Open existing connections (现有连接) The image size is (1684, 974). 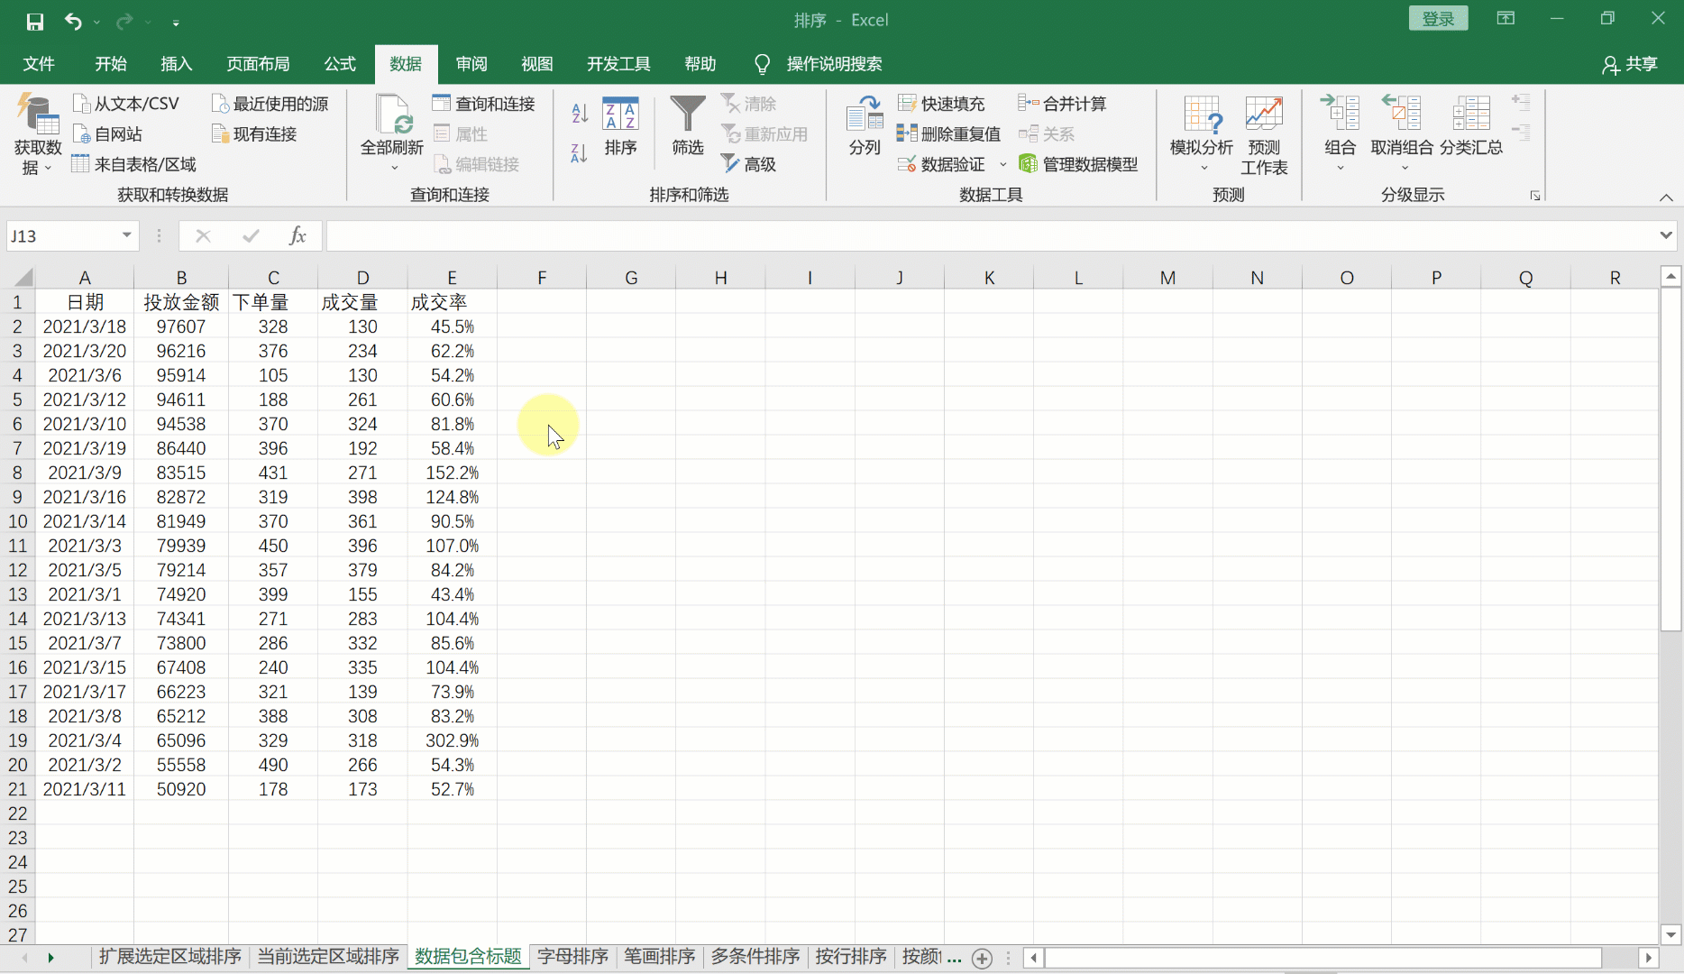[x=253, y=134]
